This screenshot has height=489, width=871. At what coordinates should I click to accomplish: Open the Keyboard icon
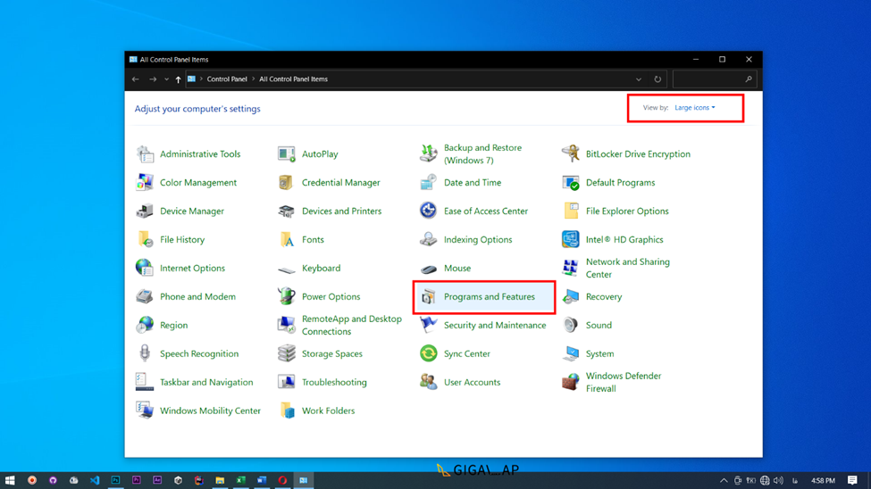pos(287,269)
